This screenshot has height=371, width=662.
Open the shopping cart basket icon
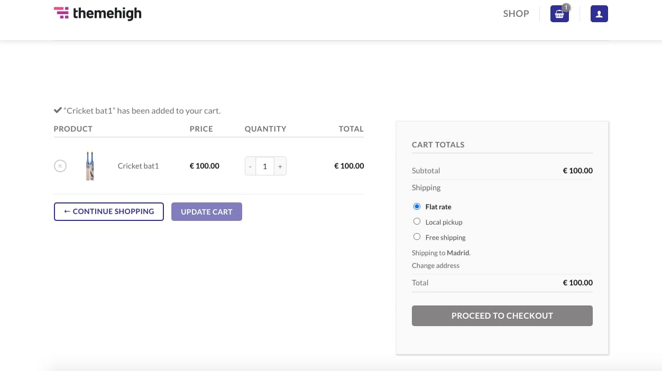pyautogui.click(x=559, y=14)
